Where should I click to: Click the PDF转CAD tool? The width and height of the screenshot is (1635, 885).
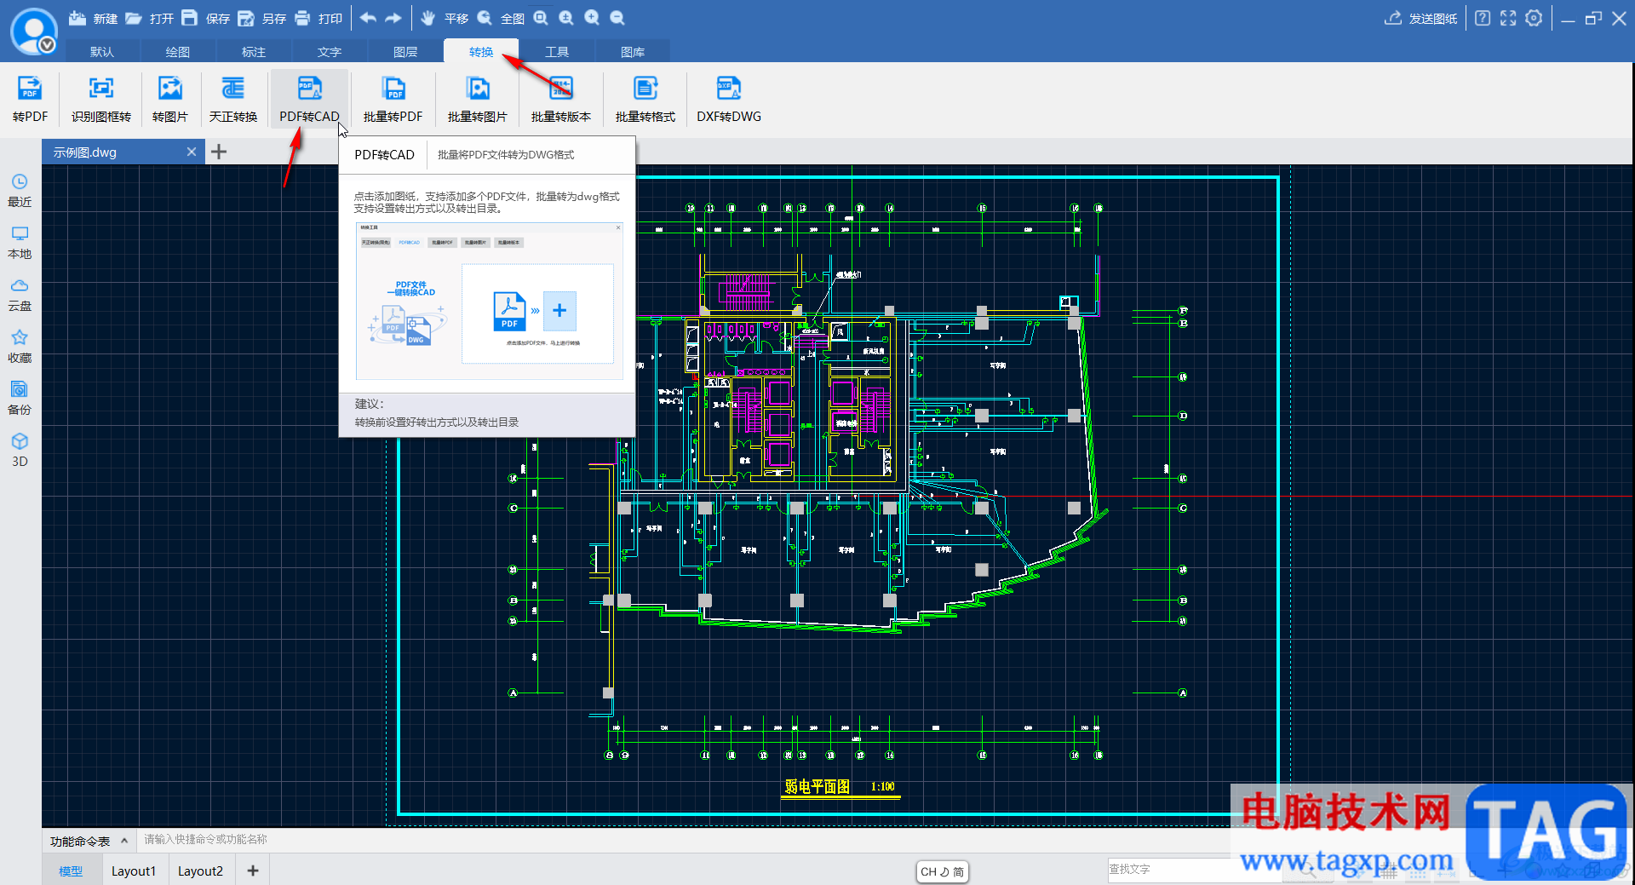tap(309, 99)
